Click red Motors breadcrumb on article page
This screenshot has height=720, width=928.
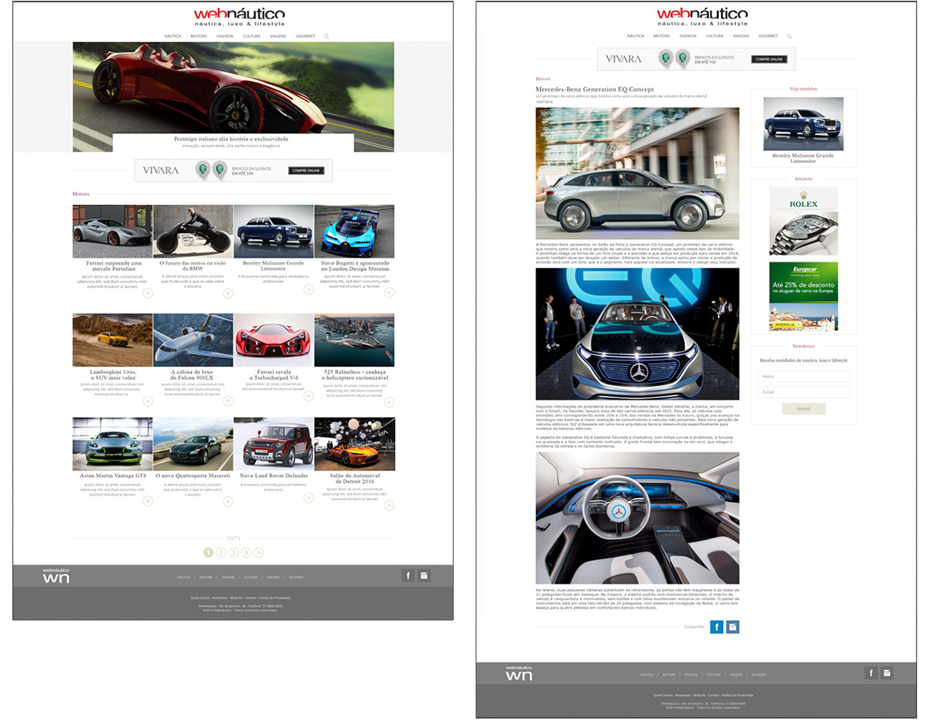click(543, 79)
